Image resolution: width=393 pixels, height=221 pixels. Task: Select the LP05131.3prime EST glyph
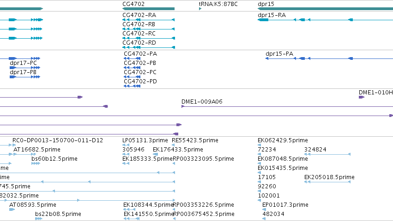(126, 145)
